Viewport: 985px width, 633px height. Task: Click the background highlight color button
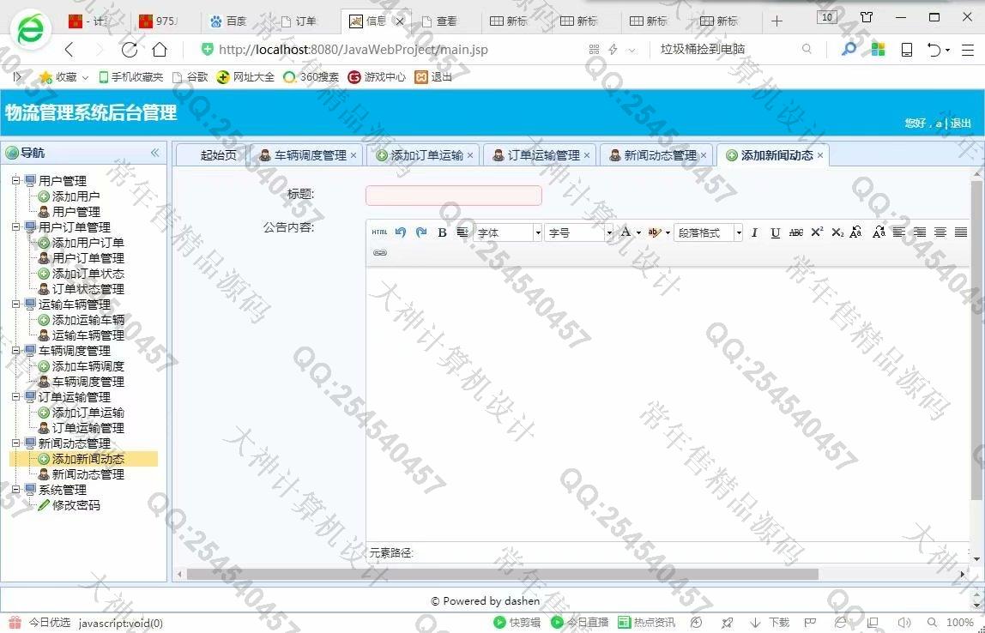point(655,232)
